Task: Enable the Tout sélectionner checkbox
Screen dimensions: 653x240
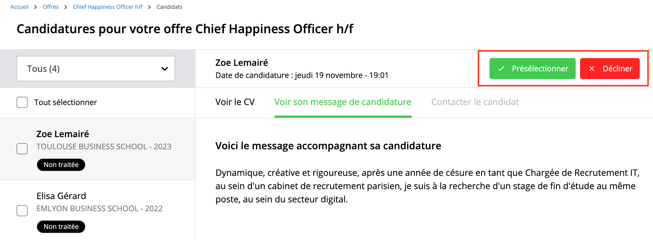Action: [x=22, y=102]
